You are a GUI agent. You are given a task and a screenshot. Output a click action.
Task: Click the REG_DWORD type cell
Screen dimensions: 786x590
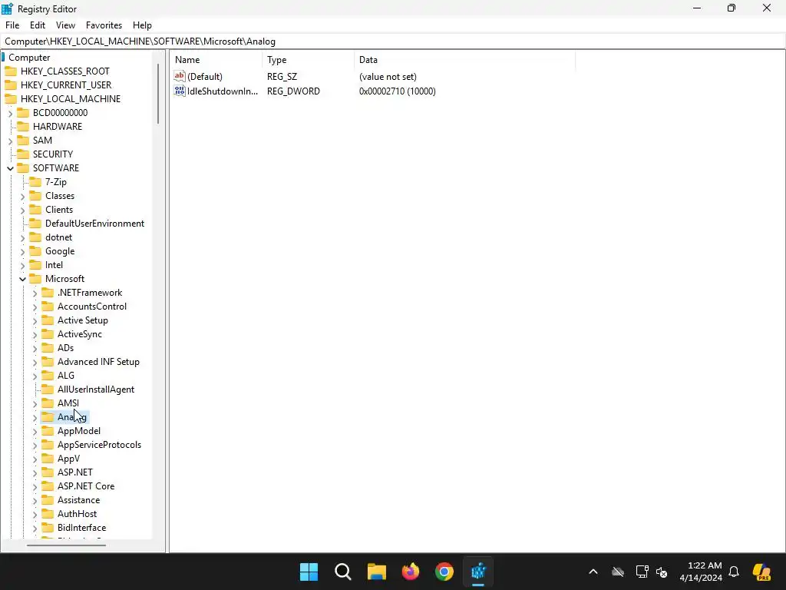293,91
